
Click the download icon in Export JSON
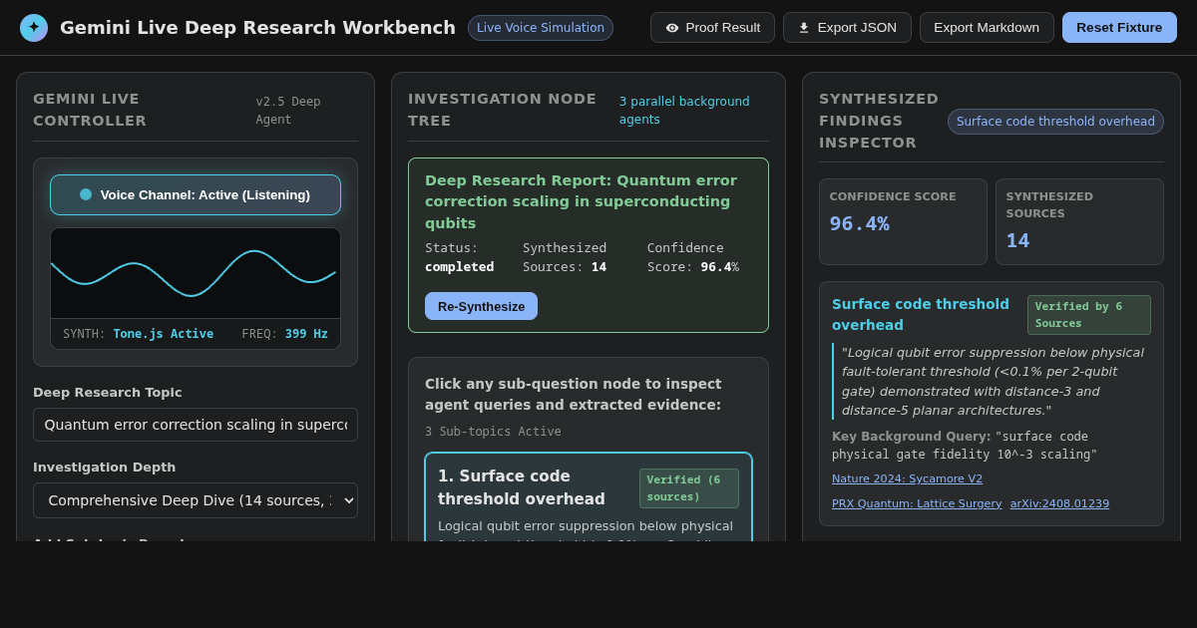click(x=804, y=28)
